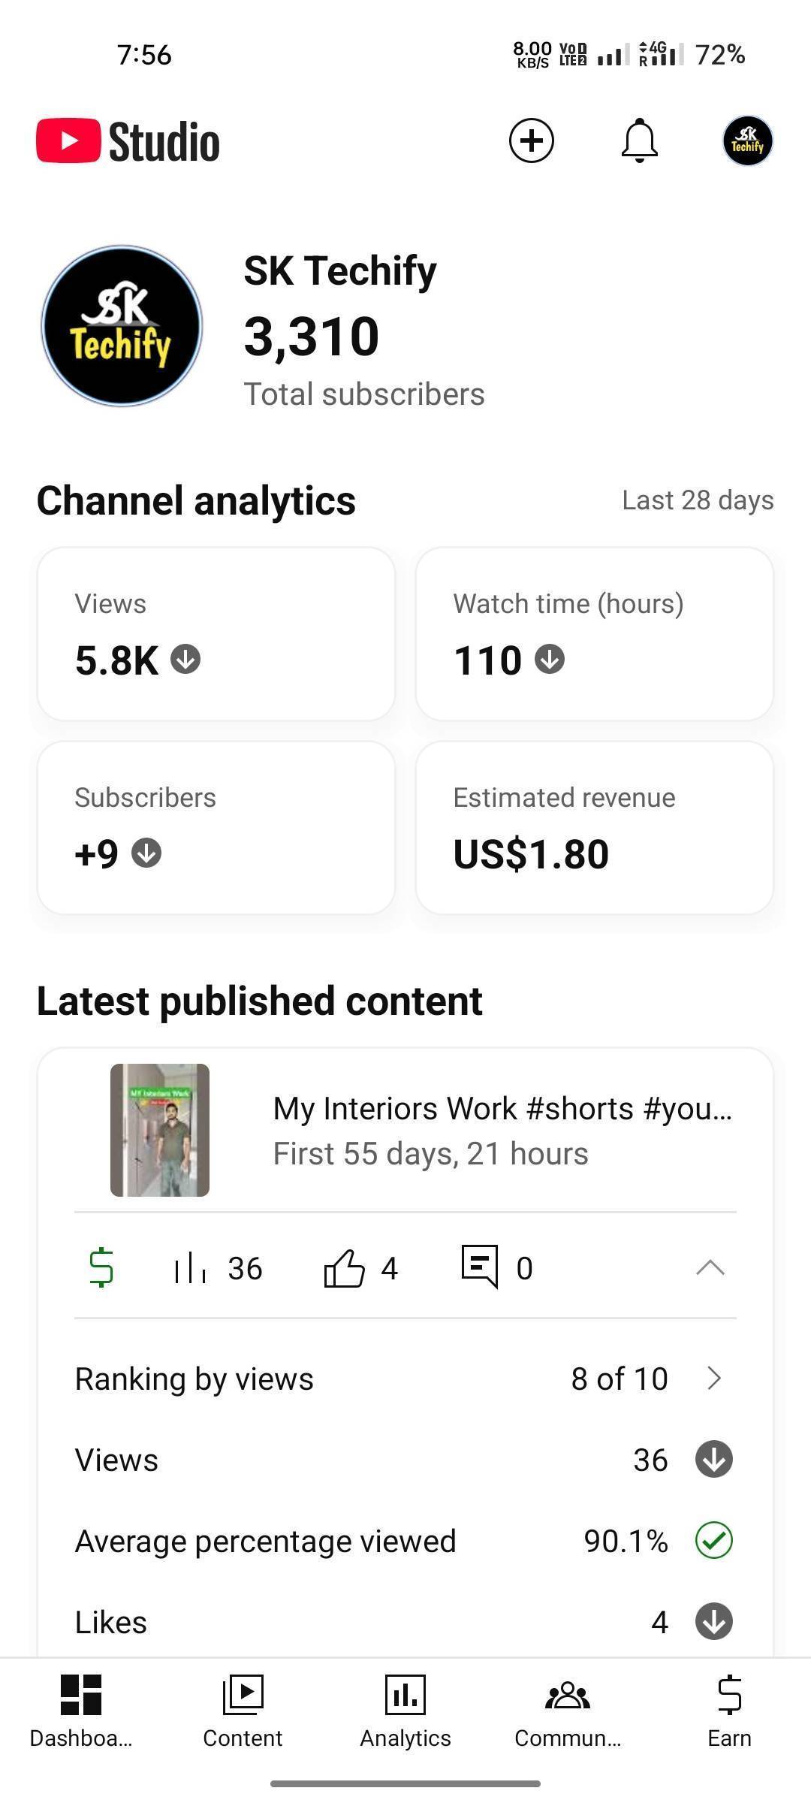Tap the YouTube Studio logo
811x1803 pixels.
128,141
